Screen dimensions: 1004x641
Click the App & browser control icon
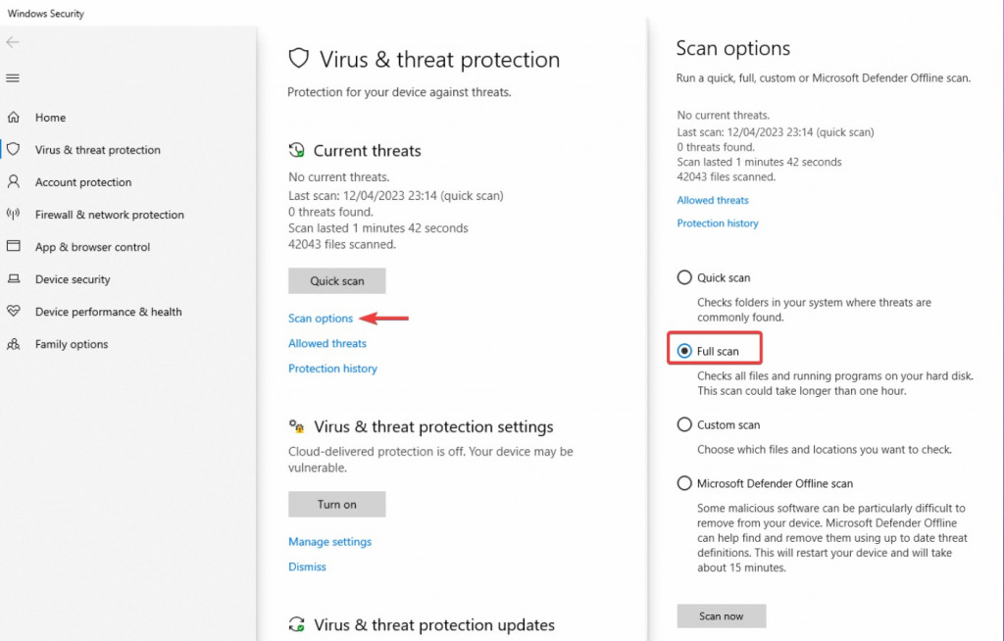point(14,247)
